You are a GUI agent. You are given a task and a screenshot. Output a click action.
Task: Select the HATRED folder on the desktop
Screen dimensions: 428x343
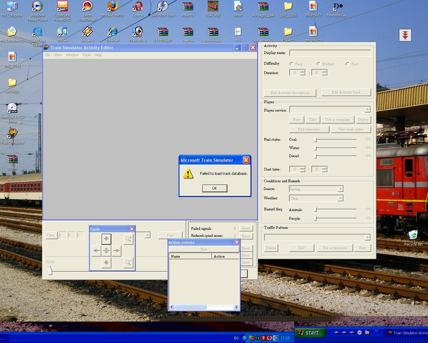(12, 85)
